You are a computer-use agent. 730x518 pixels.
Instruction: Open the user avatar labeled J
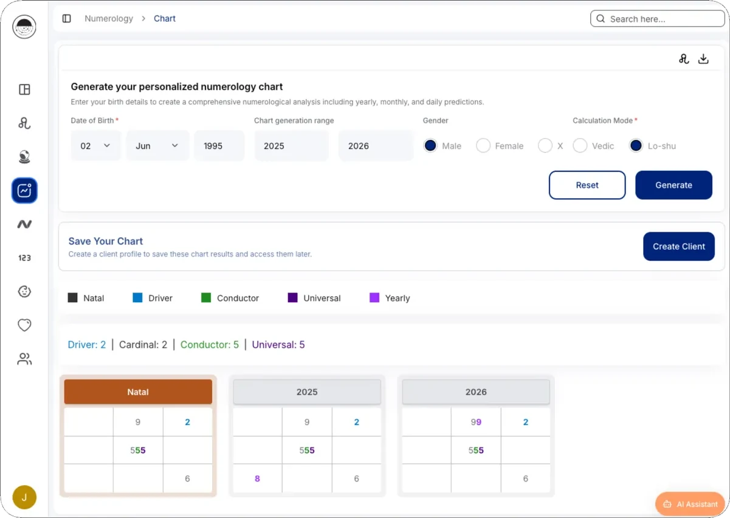(24, 497)
